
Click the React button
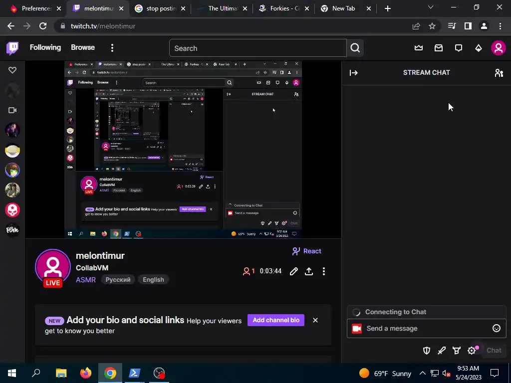pyautogui.click(x=307, y=251)
